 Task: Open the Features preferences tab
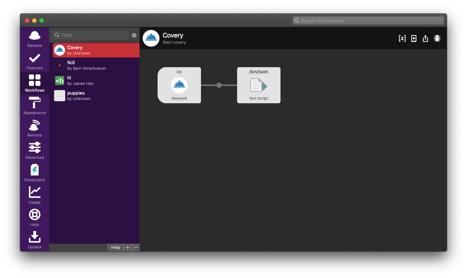coord(35,61)
